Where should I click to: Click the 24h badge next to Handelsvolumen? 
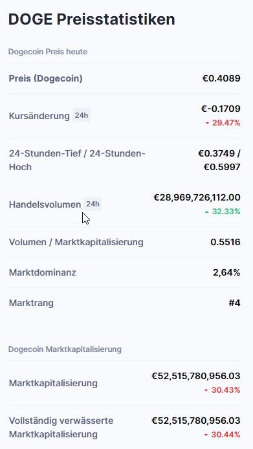coord(93,204)
